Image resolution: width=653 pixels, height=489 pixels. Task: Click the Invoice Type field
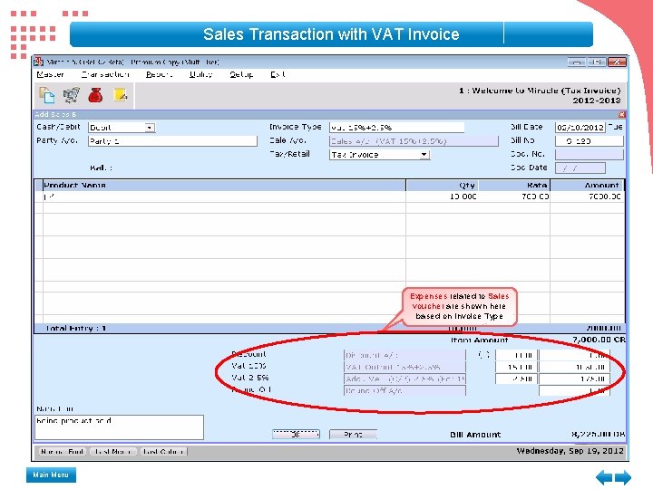[396, 128]
